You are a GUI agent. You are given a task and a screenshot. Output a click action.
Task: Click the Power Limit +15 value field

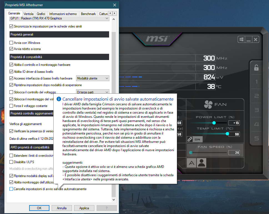pyautogui.click(x=234, y=123)
